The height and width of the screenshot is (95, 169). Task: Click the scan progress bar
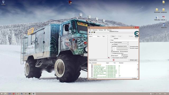115,33
